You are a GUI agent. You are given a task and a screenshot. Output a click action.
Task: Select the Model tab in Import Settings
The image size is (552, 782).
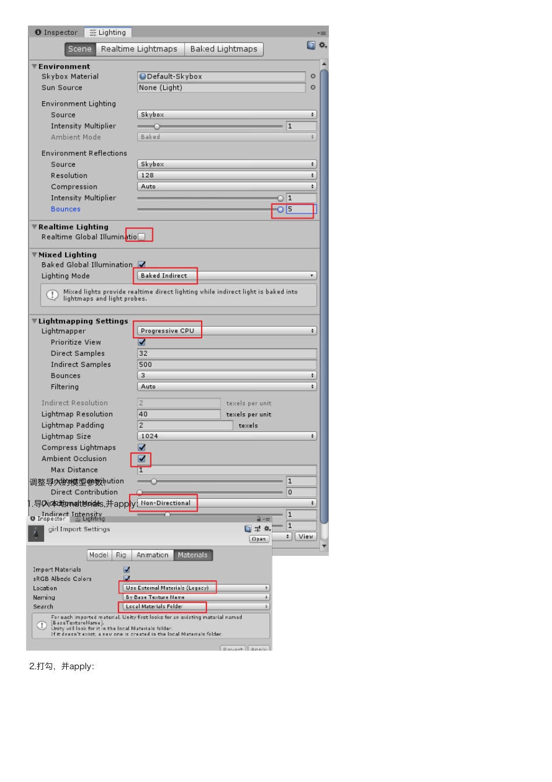click(x=99, y=555)
